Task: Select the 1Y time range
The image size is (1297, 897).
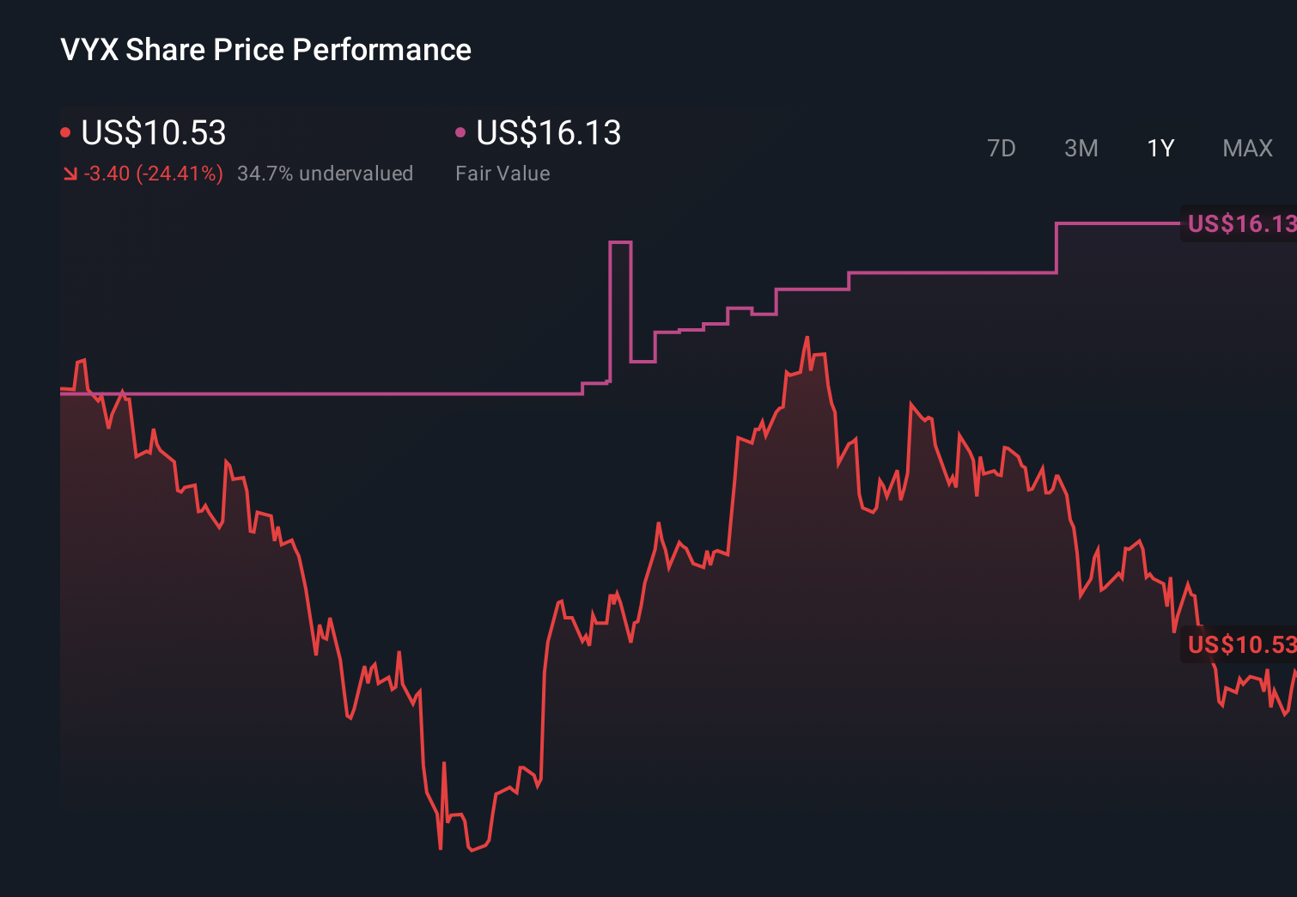Action: (x=1160, y=148)
